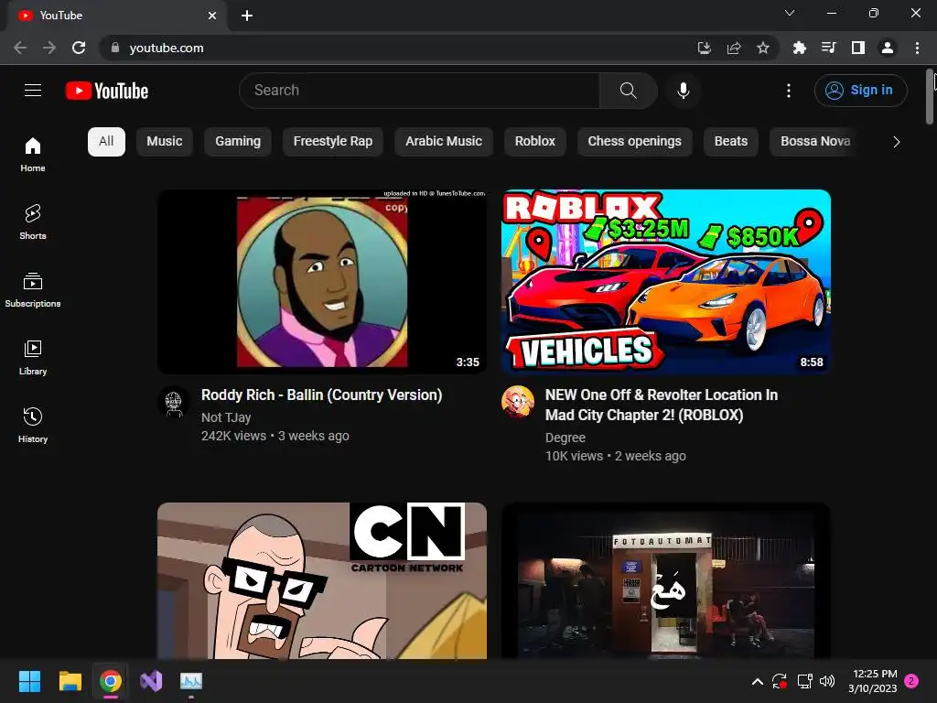Open File Explorer from taskbar
The width and height of the screenshot is (937, 703).
(70, 681)
